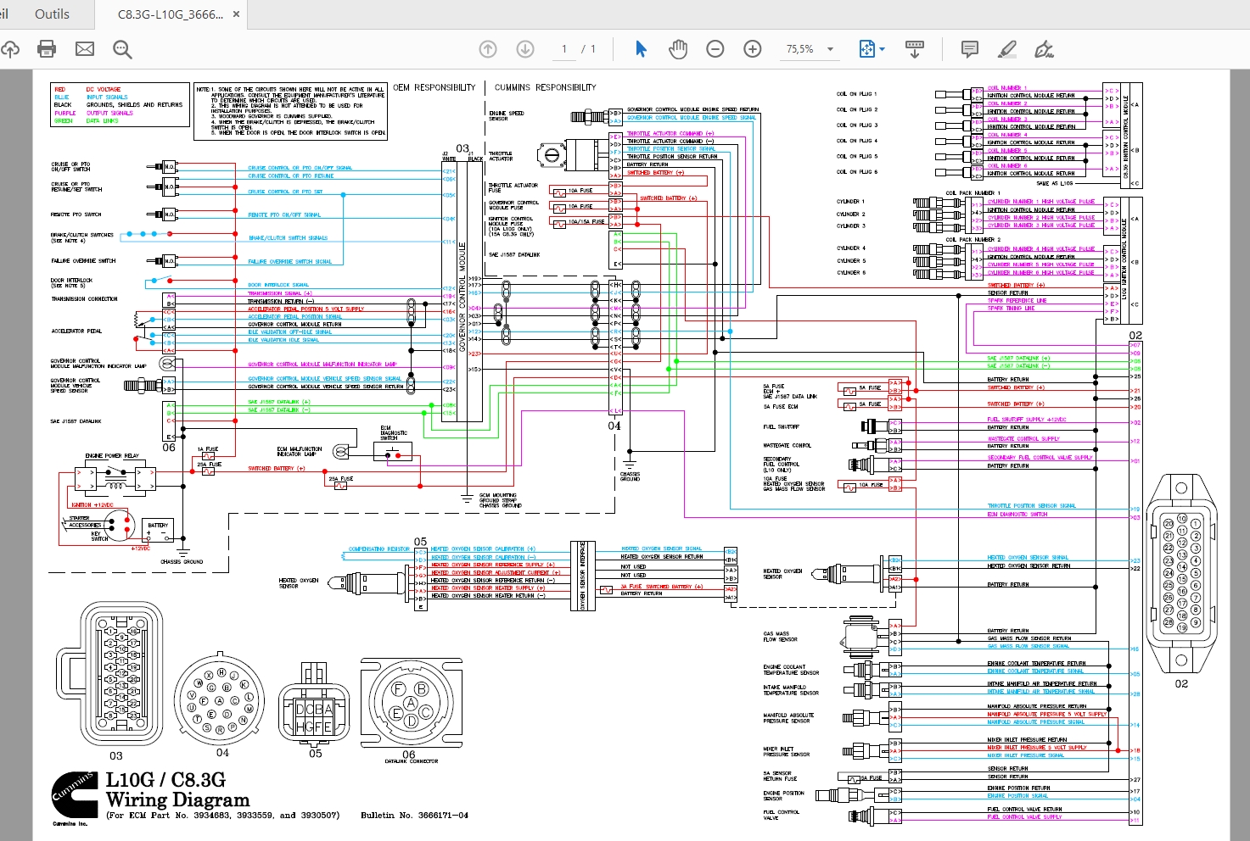Activate the arrow selection tool
1250x841 pixels.
641,48
